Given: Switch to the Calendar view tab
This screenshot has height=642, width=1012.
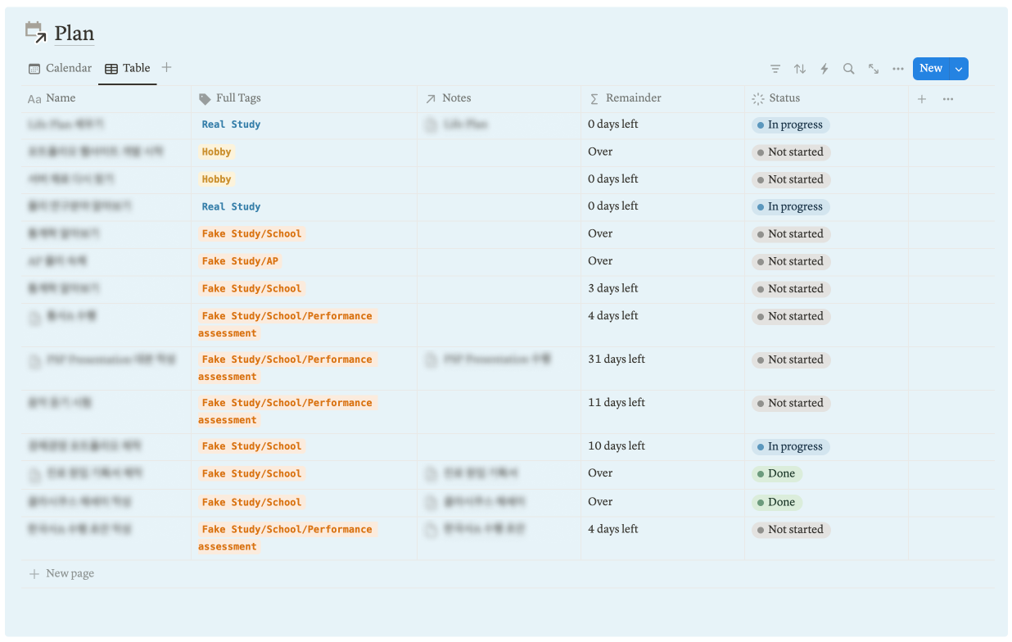Looking at the screenshot, I should [x=59, y=68].
